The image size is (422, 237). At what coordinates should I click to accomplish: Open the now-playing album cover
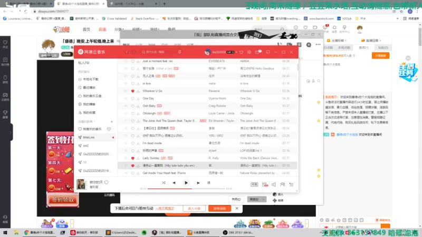tap(81, 184)
